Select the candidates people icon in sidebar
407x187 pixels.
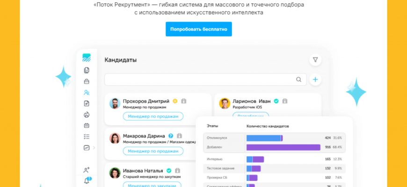pos(86,93)
